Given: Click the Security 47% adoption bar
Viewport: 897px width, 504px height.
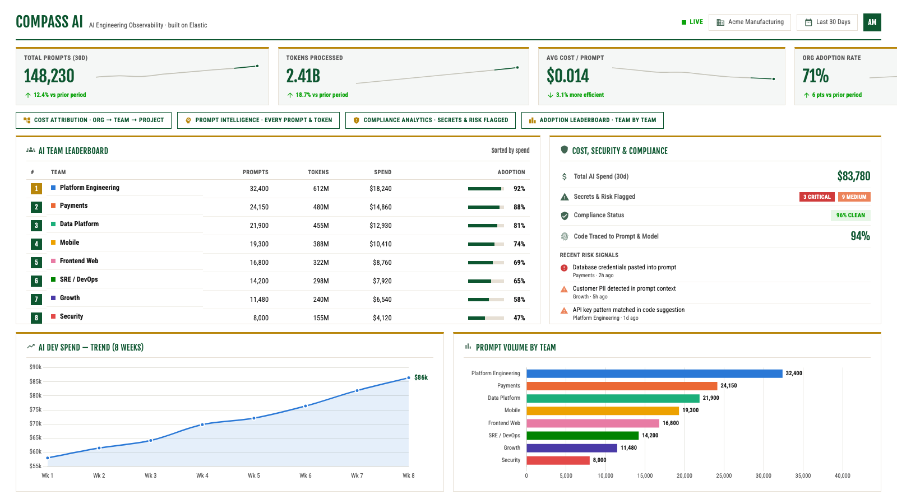Looking at the screenshot, I should pos(486,318).
